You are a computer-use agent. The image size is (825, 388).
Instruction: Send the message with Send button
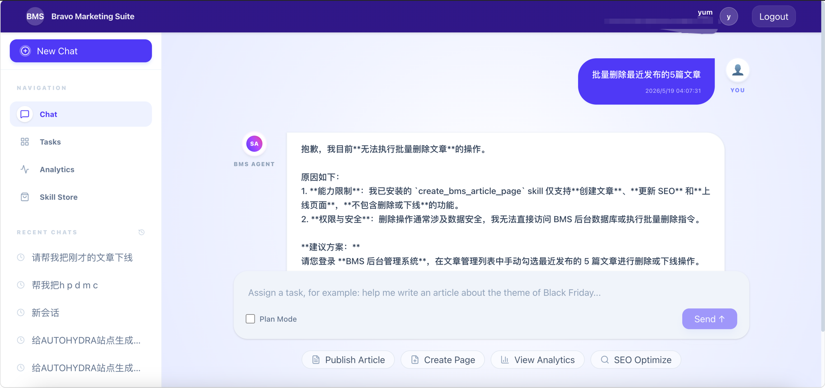709,319
